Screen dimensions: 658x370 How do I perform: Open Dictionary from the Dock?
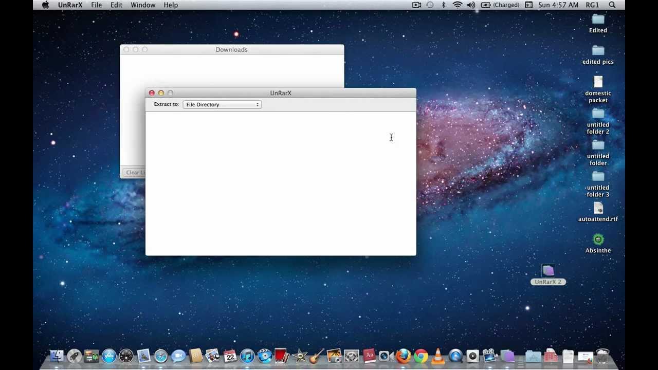coord(369,356)
